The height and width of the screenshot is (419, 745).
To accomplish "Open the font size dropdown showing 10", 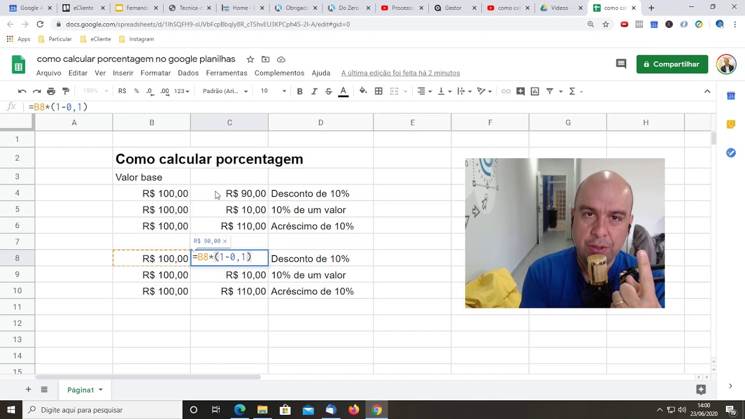I will coord(274,91).
